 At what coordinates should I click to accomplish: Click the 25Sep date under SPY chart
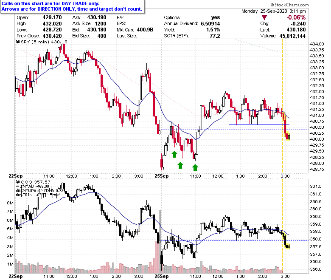click(162, 176)
